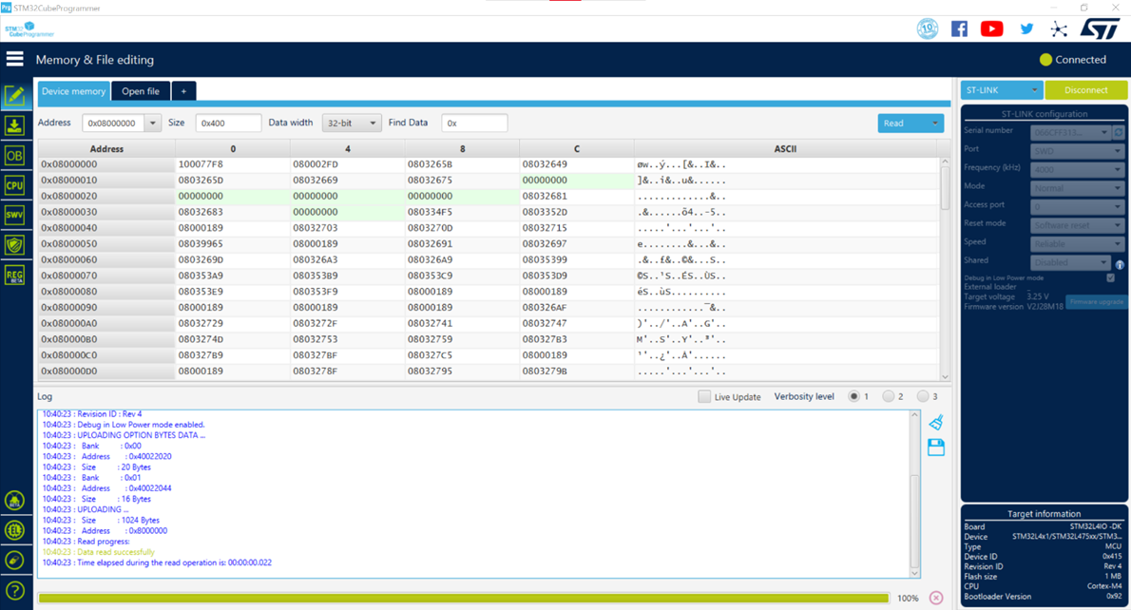Open the REG registers panel
Screen dimensions: 1131x610
click(14, 275)
